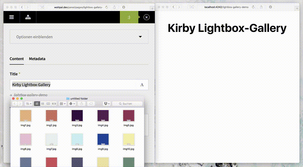Click the wottpal.dev address bar
Image resolution: width=303 pixels, height=167 pixels.
(x=79, y=7)
